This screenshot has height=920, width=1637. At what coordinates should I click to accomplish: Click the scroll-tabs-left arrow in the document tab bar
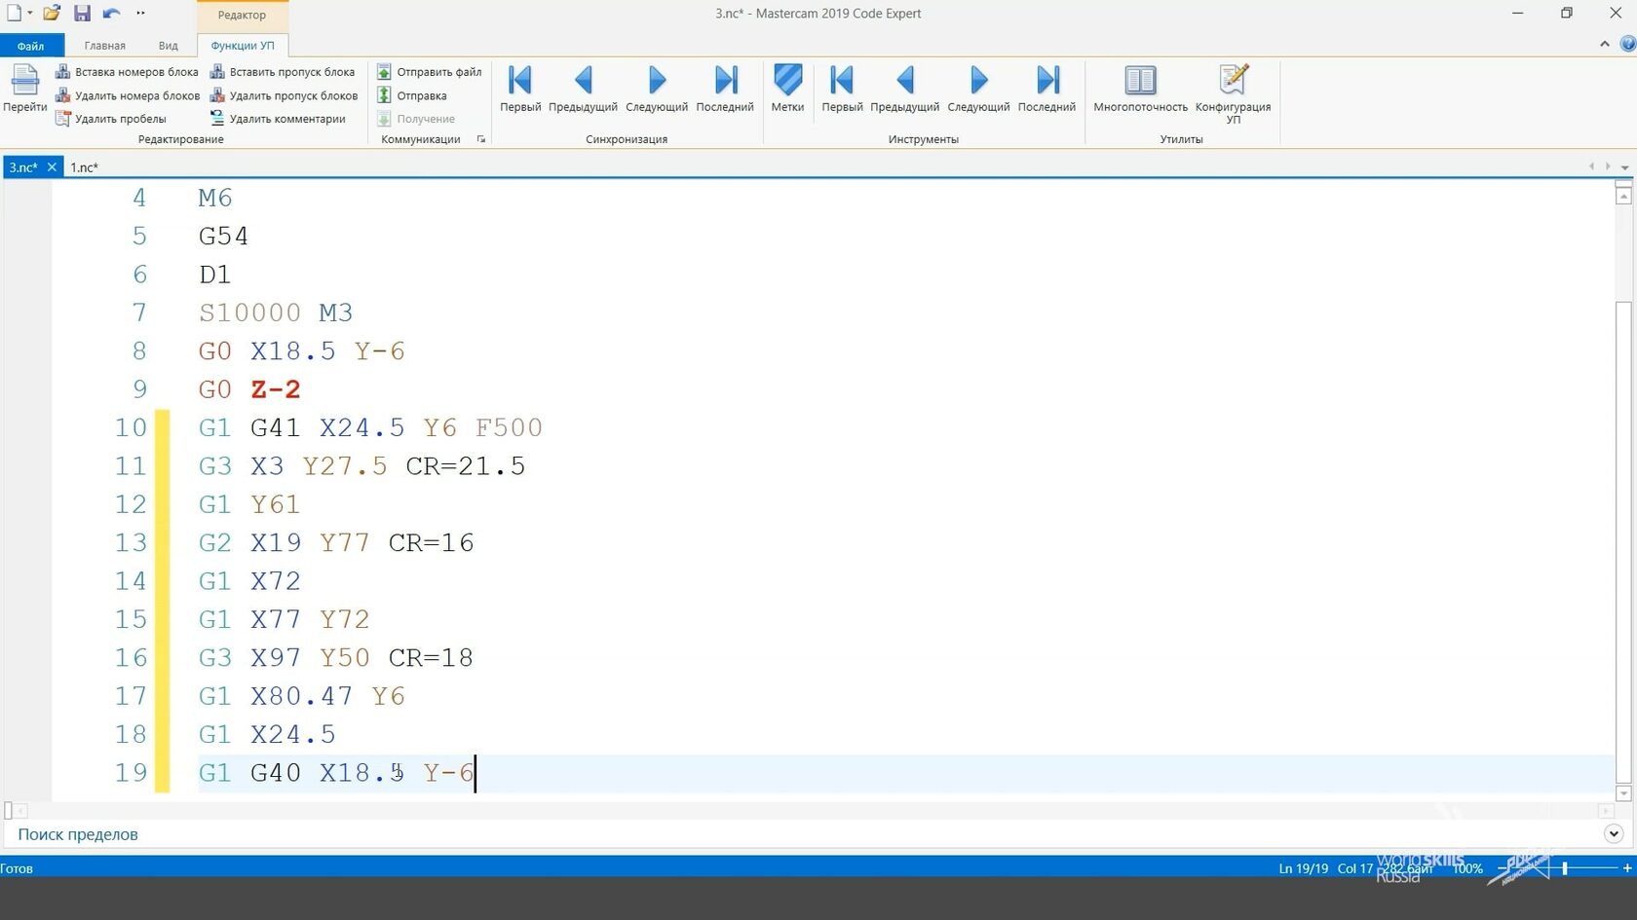[x=1592, y=166]
